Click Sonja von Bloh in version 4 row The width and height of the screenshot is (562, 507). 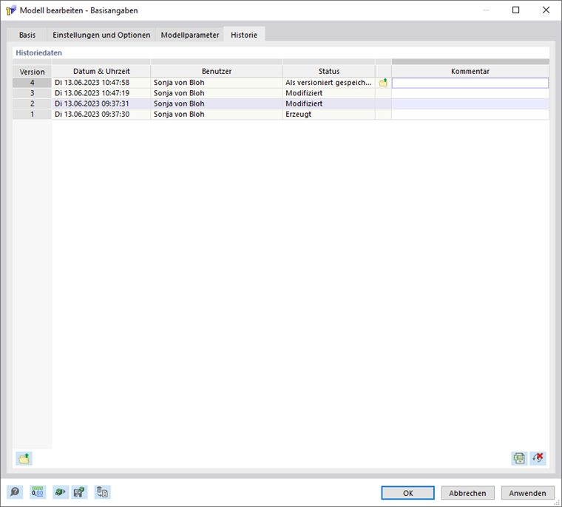(x=217, y=83)
